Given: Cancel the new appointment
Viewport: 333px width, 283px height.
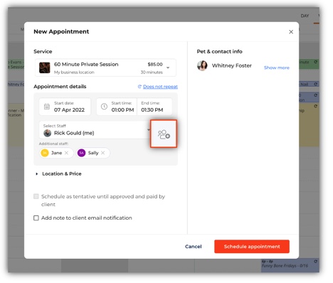Looking at the screenshot, I should tap(194, 247).
